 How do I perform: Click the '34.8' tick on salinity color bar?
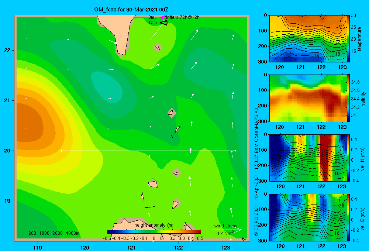[355, 82]
